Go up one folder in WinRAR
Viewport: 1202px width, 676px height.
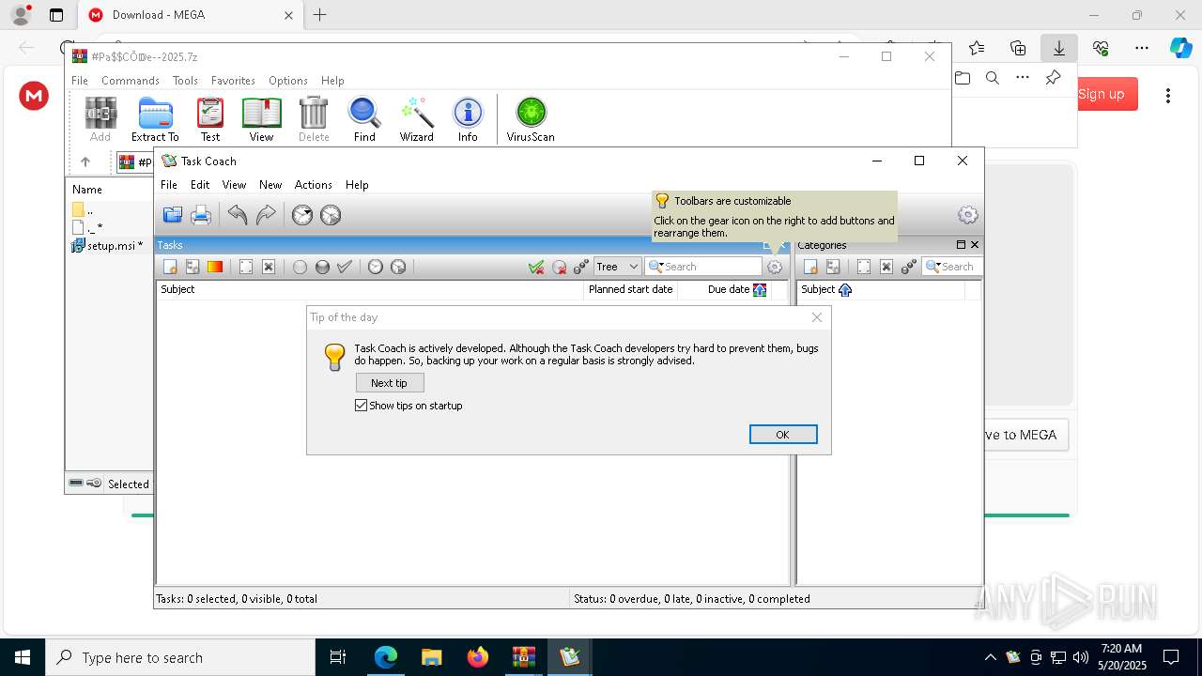(85, 162)
